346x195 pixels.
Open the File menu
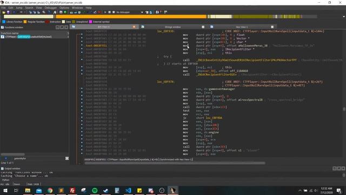point(4,8)
